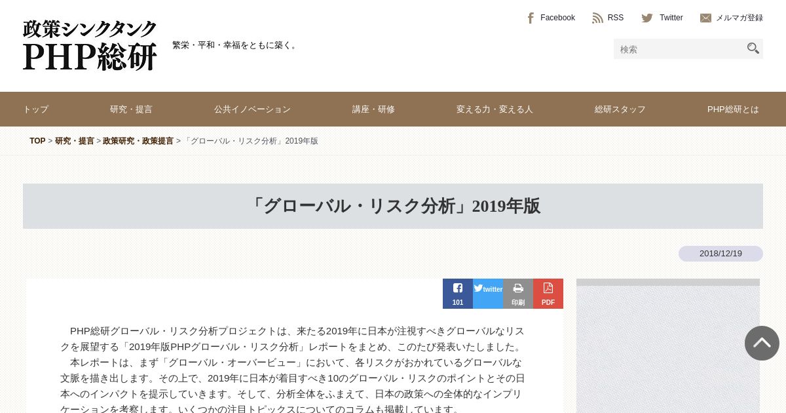Click the メルマガ登録 text link
Image resolution: width=786 pixels, height=413 pixels.
739,18
